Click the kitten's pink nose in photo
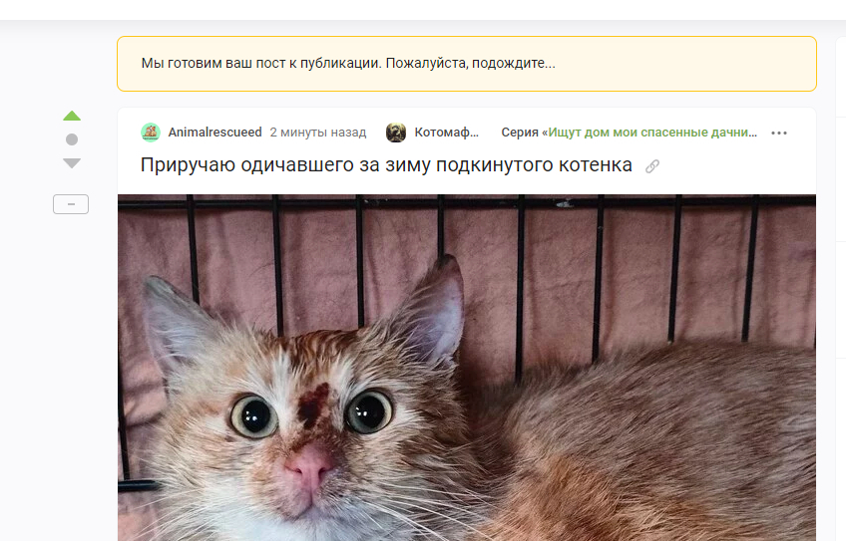This screenshot has height=541, width=846. pyautogui.click(x=309, y=465)
